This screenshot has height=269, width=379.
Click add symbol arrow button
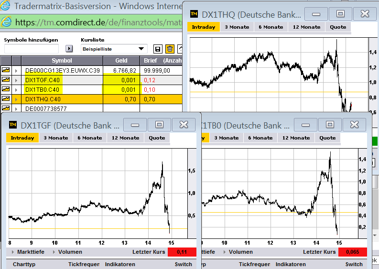click(69, 49)
